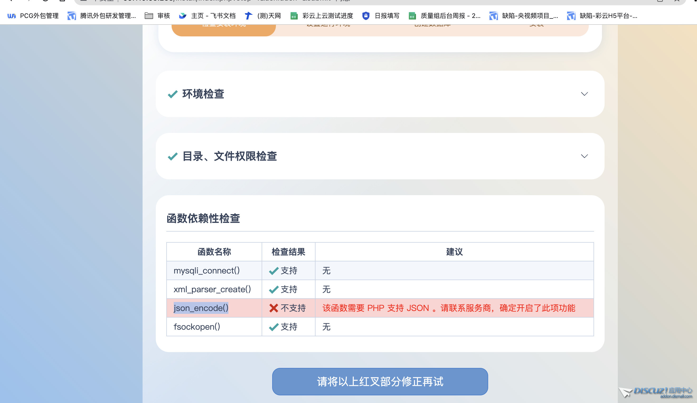Expand 目录、文件权限检查 section chevron
Screen dimensions: 697x403
click(x=584, y=156)
